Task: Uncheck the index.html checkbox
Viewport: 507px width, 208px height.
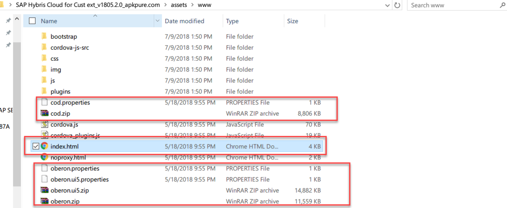Action: click(36, 146)
